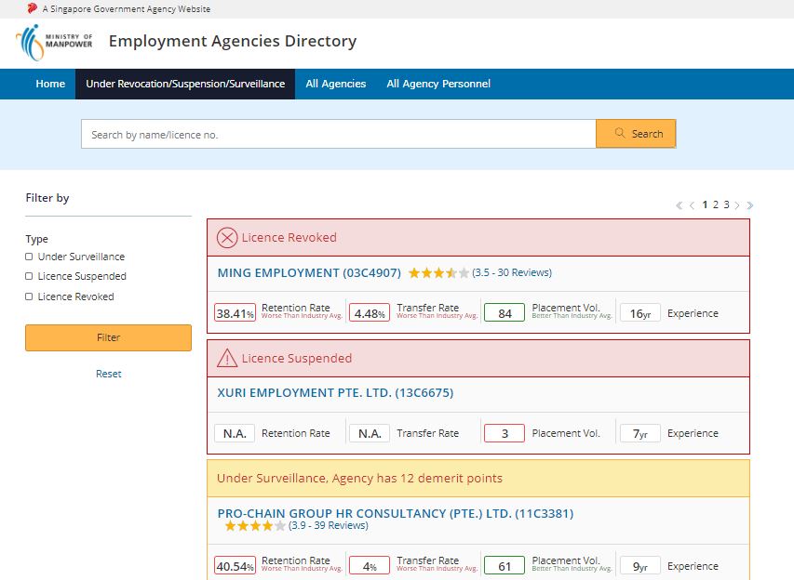794x580 pixels.
Task: Check the Licence Revoked filter option
Action: (x=29, y=297)
